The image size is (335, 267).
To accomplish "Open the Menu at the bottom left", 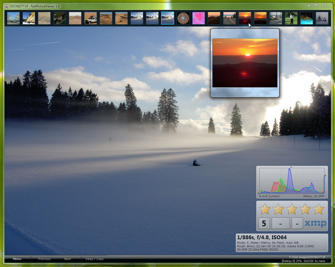I will click(x=17, y=259).
